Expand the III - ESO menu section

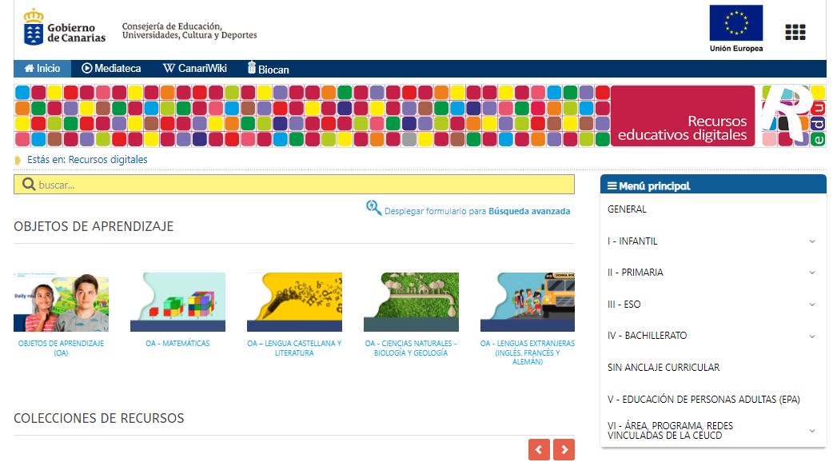point(811,305)
